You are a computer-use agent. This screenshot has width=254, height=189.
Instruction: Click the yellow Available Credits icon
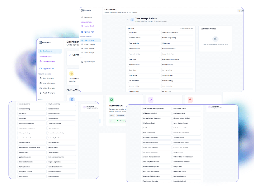click(x=71, y=73)
